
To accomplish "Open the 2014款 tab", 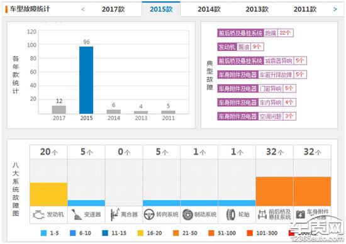I will pos(209,9).
